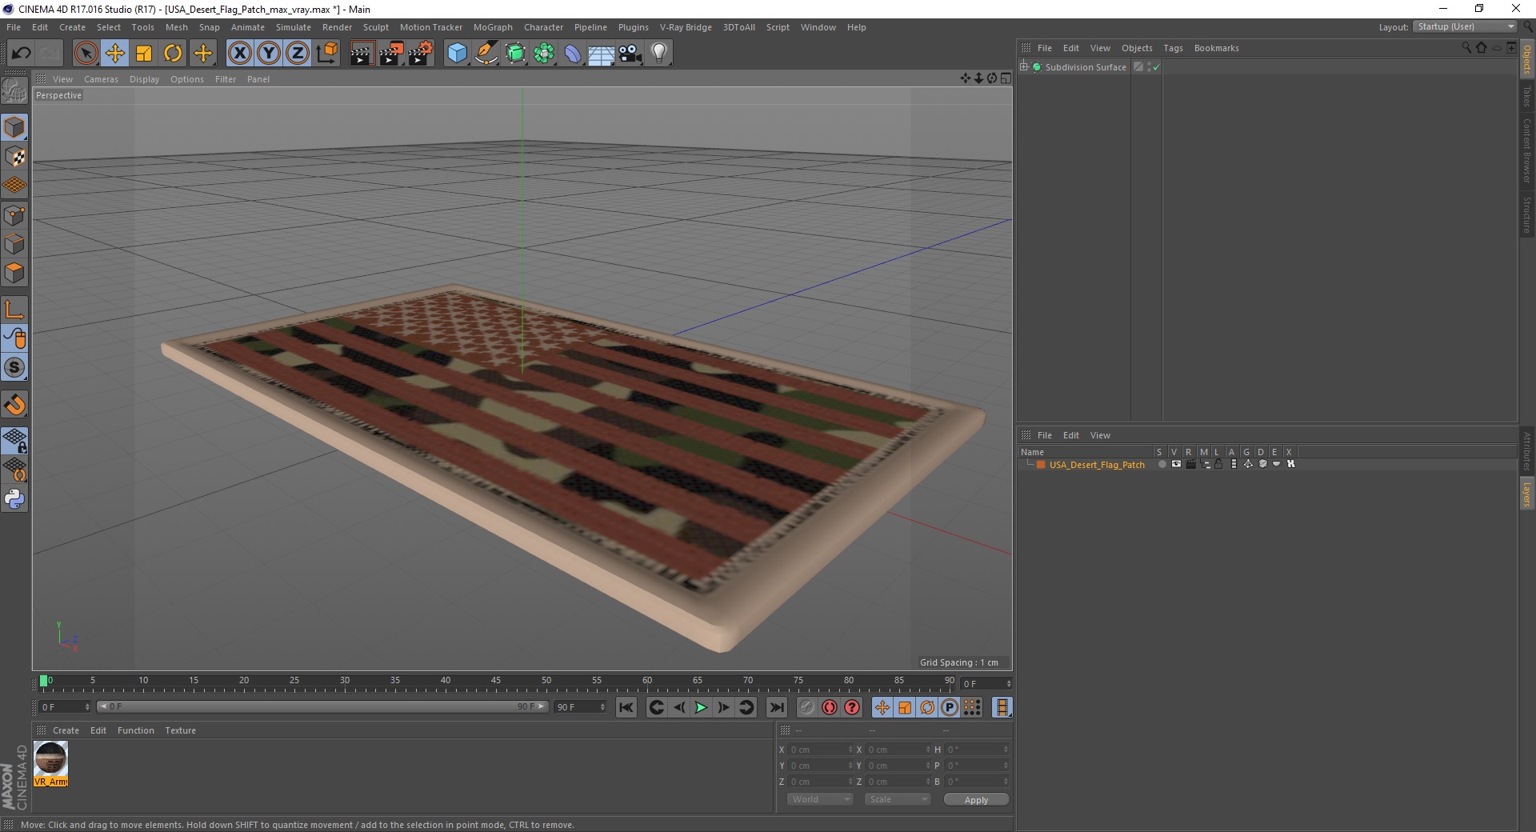1536x832 pixels.
Task: Enable the Axis mode tool
Action: [x=14, y=310]
